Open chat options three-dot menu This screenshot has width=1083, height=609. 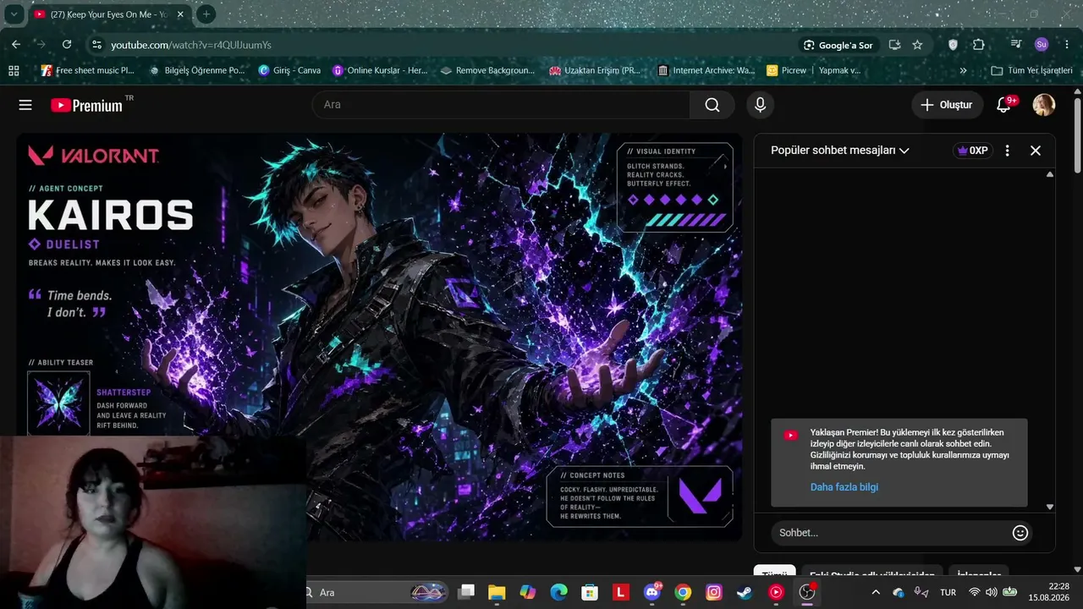coord(1007,151)
